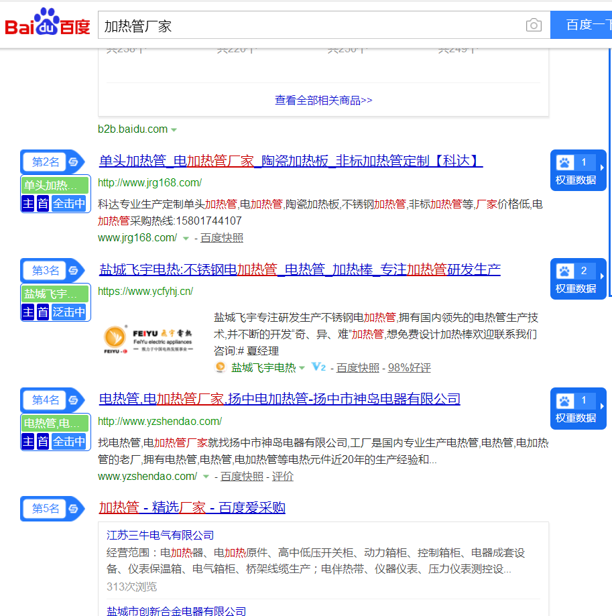Image resolution: width=612 pixels, height=616 pixels.
Task: Click the green 电热管,电... tag
Action: (x=55, y=423)
